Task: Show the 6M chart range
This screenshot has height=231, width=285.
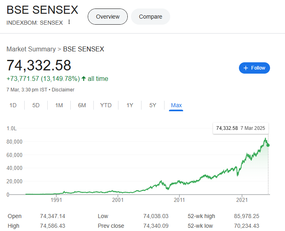Action: point(82,105)
